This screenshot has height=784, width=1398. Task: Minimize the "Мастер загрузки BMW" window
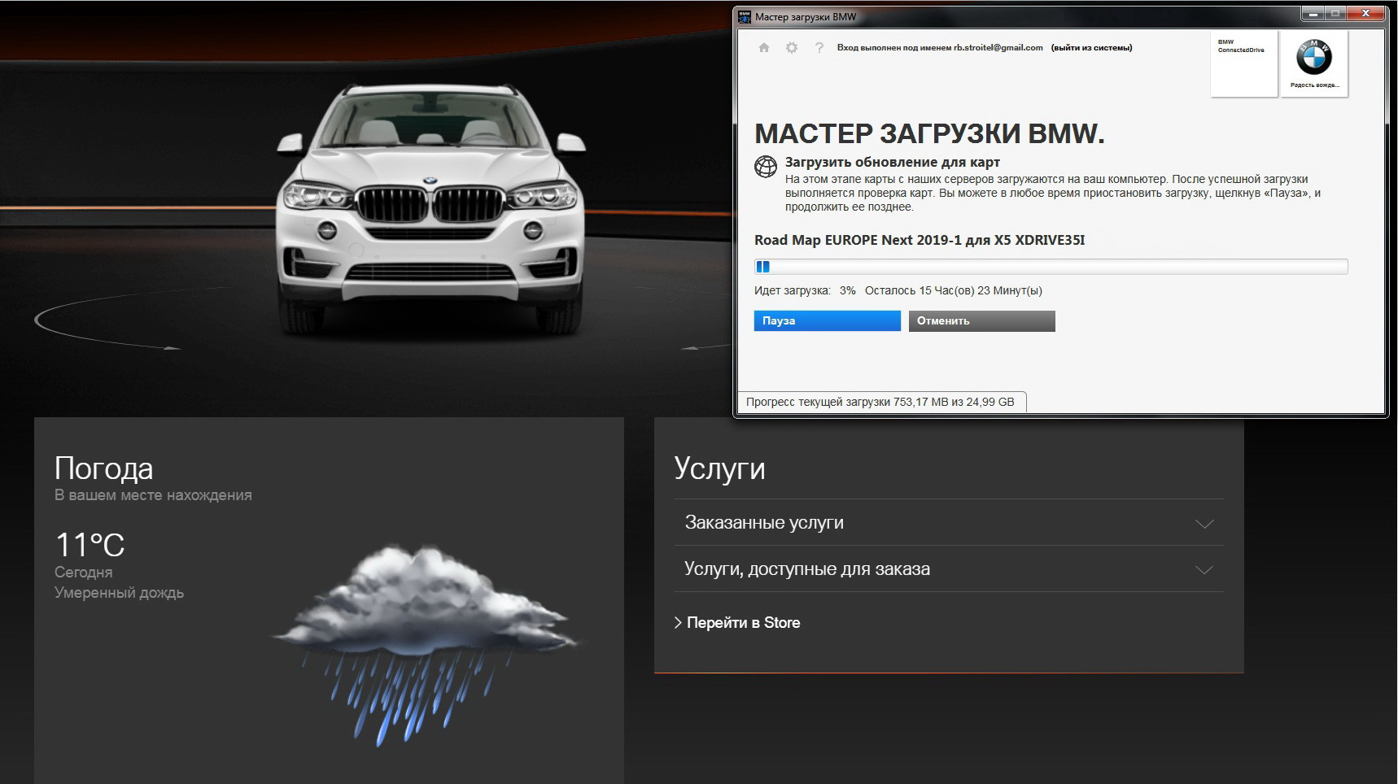click(1313, 14)
